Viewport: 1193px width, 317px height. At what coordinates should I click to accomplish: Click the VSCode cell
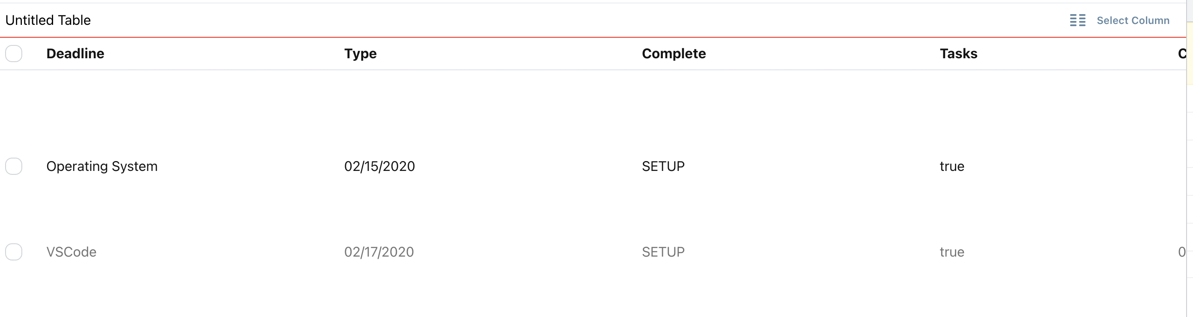72,251
